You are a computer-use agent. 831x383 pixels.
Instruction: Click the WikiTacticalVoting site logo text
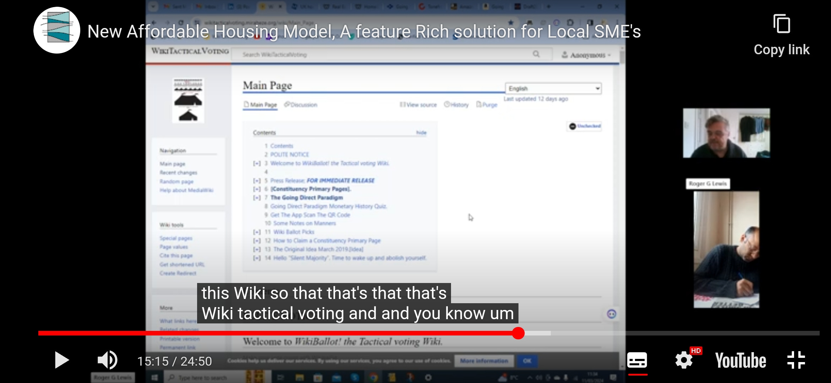coord(190,51)
